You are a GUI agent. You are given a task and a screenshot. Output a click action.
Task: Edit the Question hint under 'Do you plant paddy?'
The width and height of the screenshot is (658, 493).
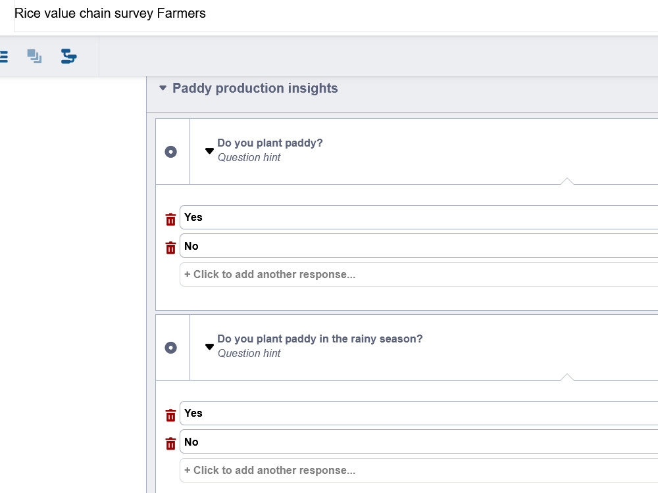[x=249, y=158]
